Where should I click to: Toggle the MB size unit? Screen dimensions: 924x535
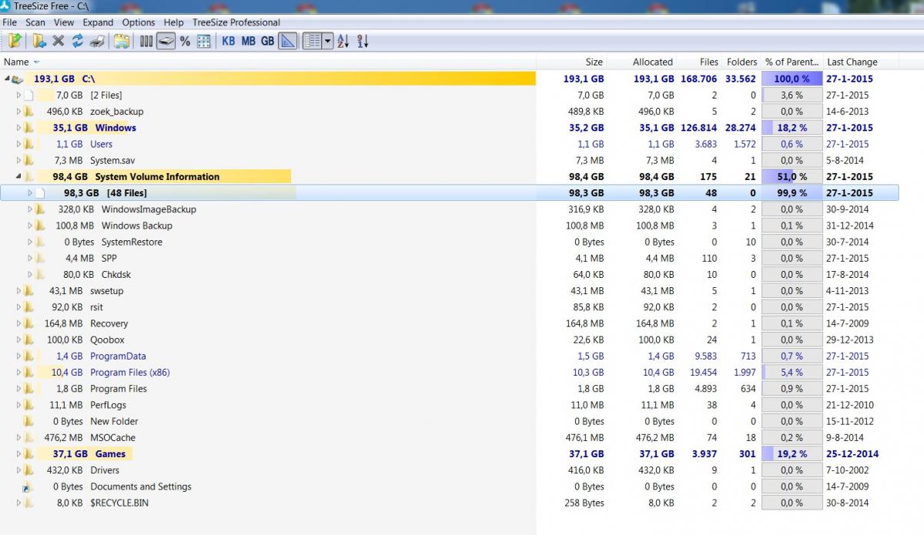[x=248, y=42]
